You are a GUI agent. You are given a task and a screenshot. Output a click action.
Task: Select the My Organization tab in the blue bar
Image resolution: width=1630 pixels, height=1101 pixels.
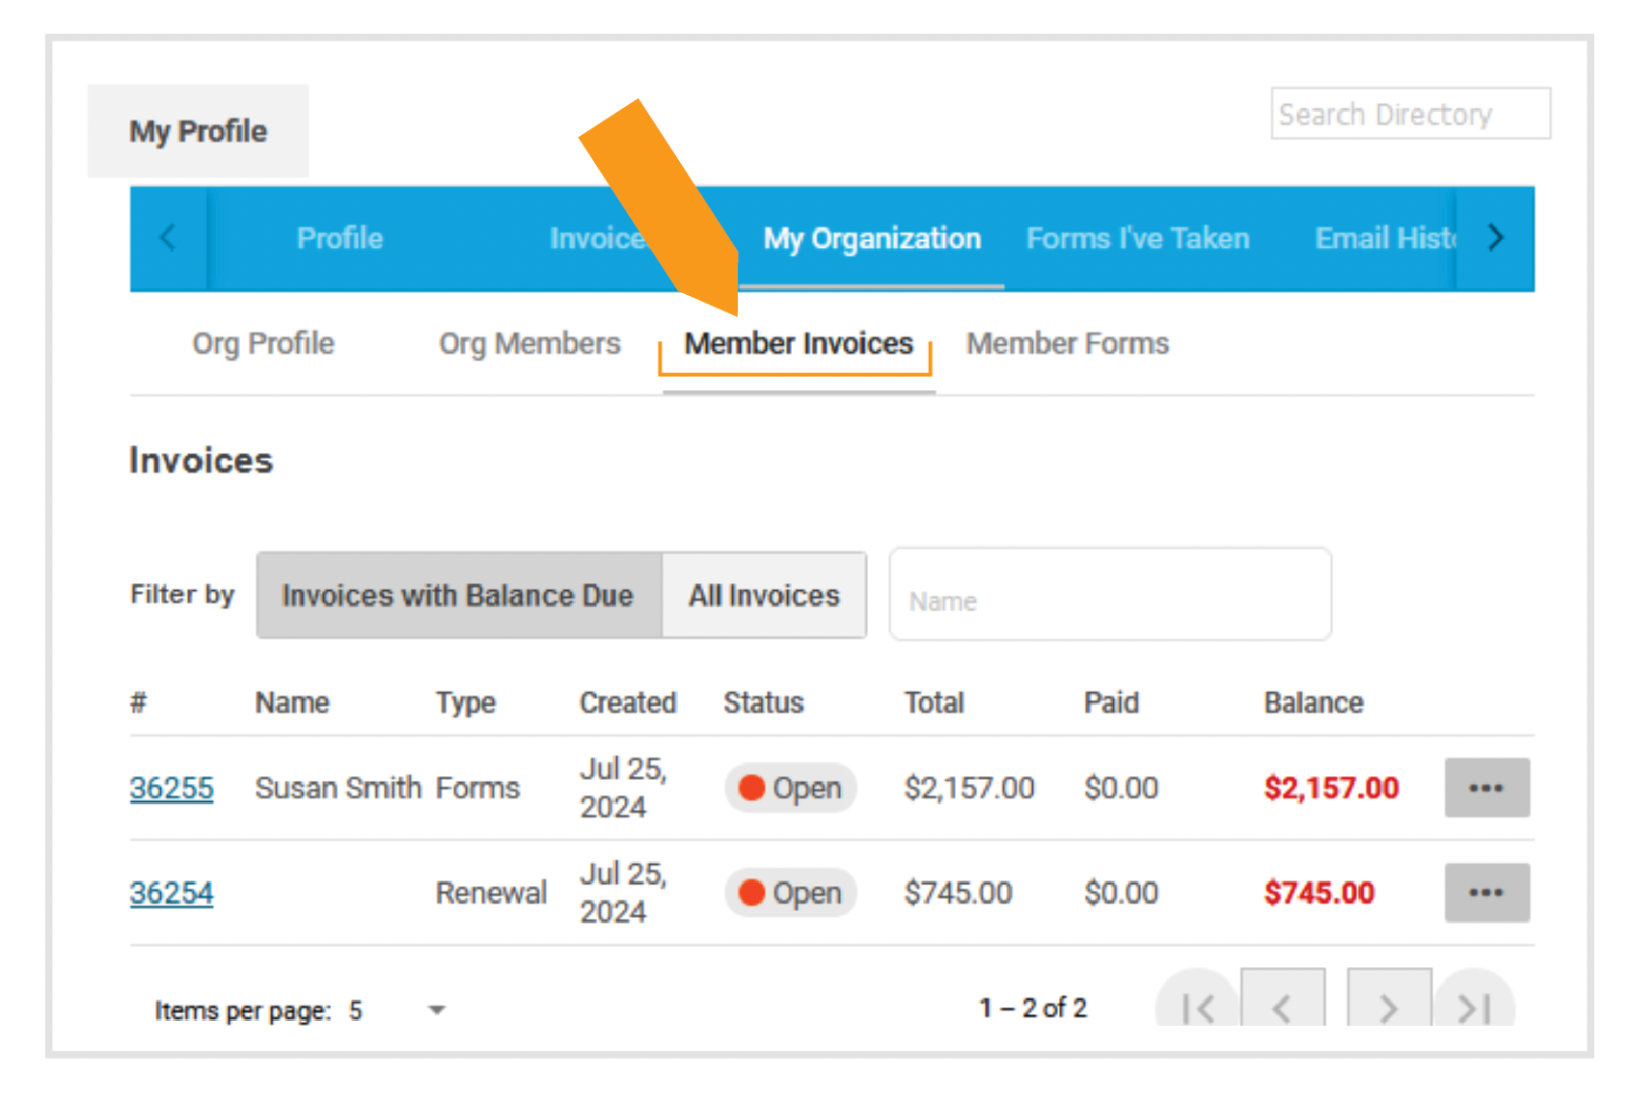871,238
